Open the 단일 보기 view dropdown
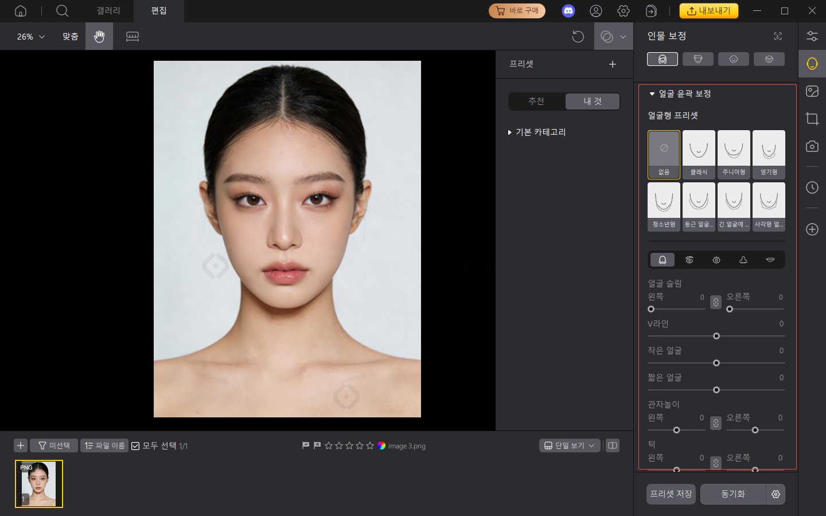The width and height of the screenshot is (826, 516). (569, 445)
